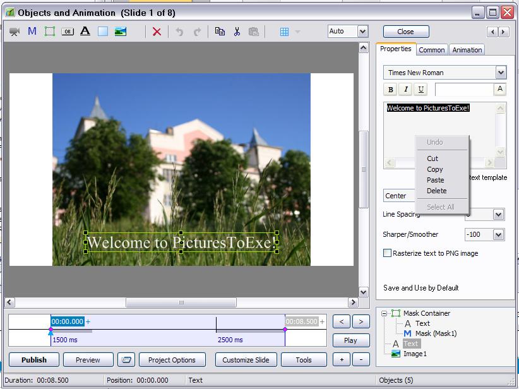519x389 pixels.
Task: Switch to the Properties tab
Action: click(x=395, y=49)
